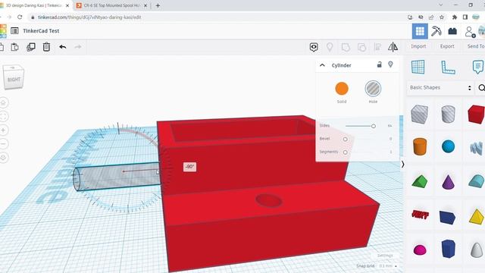Zoom in with the plus button
The height and width of the screenshot is (273, 485).
pos(3,130)
